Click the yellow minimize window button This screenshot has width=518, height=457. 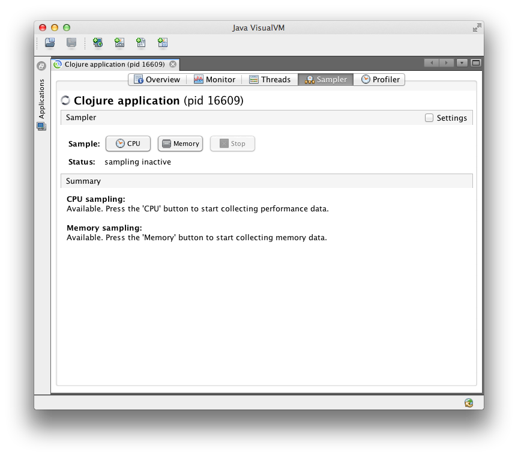[55, 28]
